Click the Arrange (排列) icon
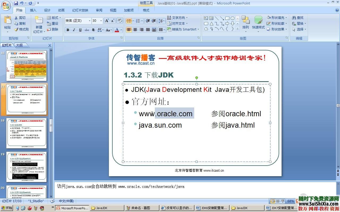This screenshot has width=340, height=212. click(245, 23)
